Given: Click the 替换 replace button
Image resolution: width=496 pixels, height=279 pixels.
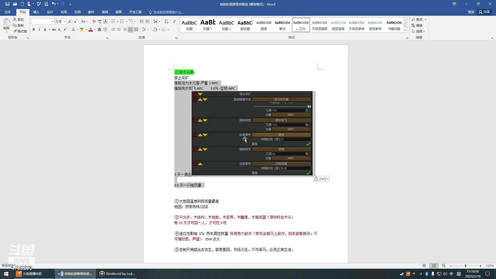Looking at the screenshot, I should coord(417,25).
